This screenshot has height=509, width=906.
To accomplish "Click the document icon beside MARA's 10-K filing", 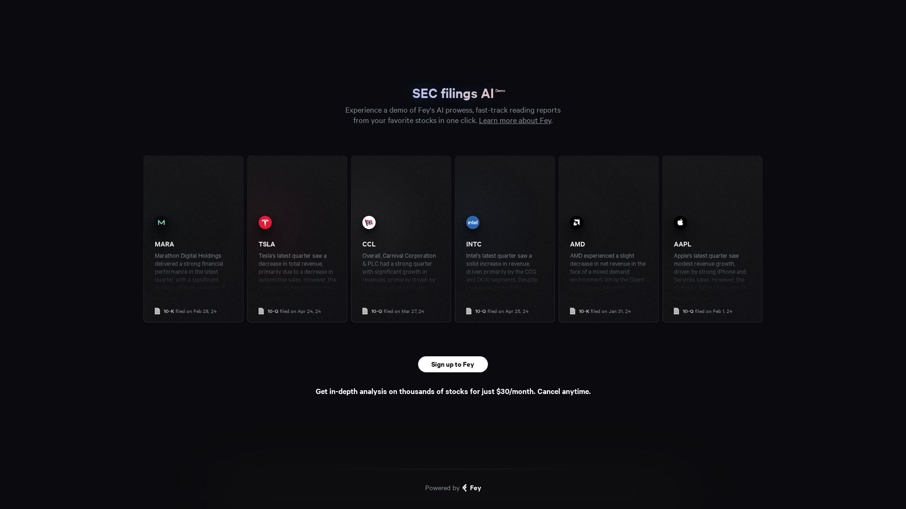I will pyautogui.click(x=157, y=311).
